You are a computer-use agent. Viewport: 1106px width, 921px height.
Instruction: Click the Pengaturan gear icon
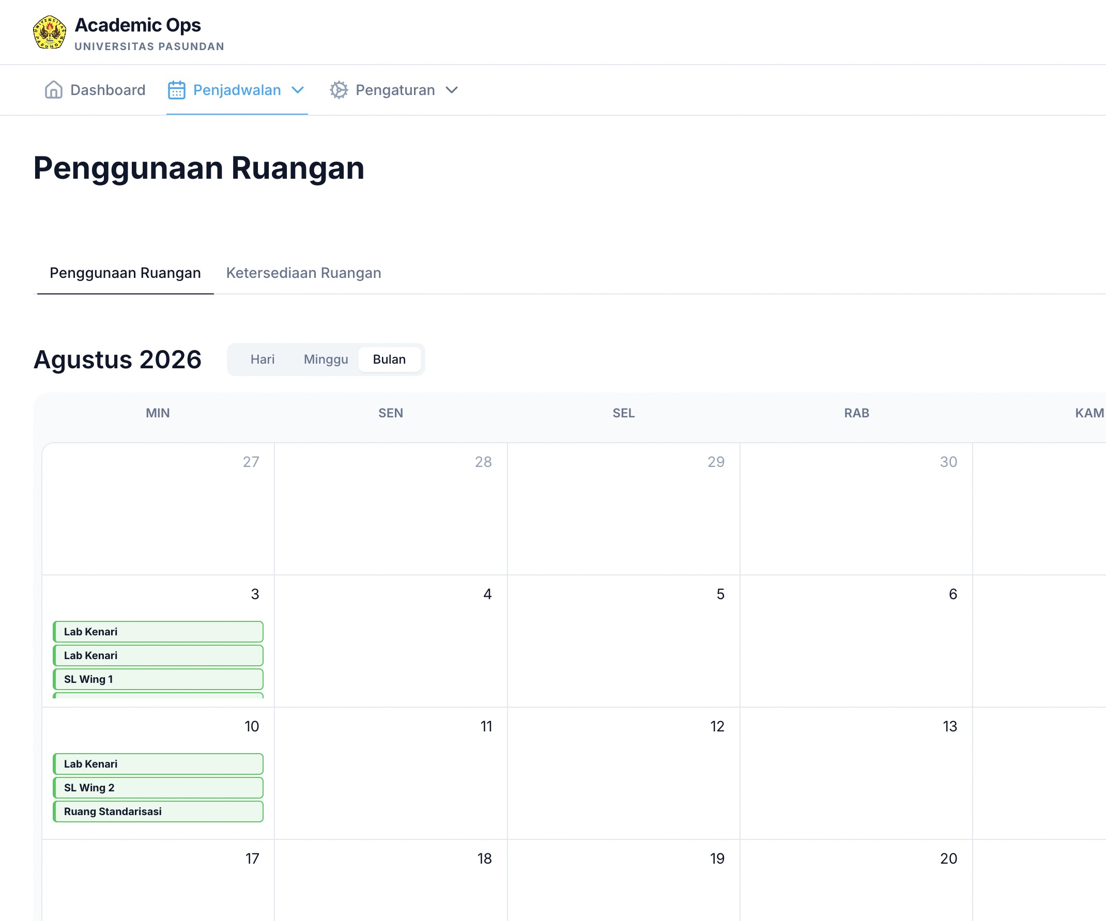[x=339, y=90]
